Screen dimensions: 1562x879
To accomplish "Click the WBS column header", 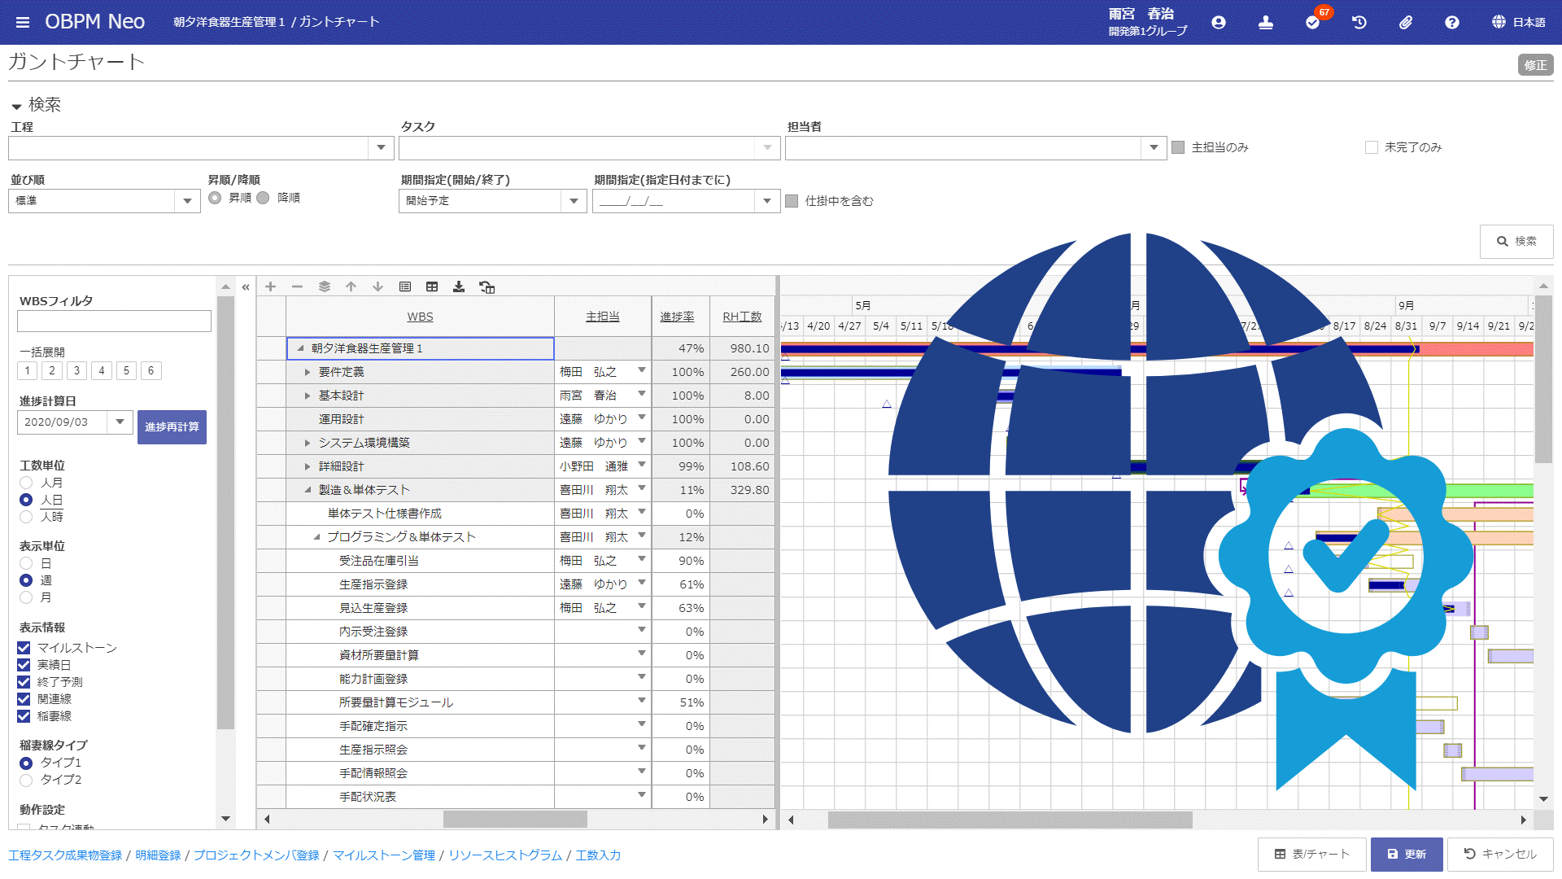I will pos(420,317).
